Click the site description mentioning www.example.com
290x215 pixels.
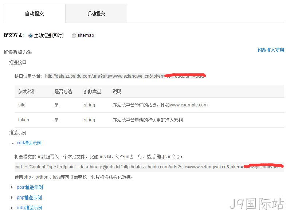point(160,105)
